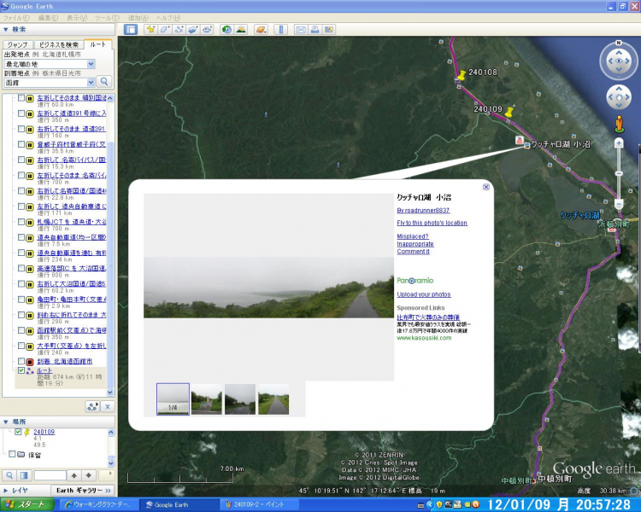Click the Places panel search magnifier icon

9,475
